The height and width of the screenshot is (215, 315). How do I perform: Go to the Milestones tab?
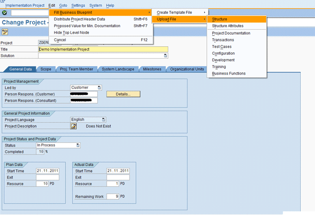pos(152,69)
